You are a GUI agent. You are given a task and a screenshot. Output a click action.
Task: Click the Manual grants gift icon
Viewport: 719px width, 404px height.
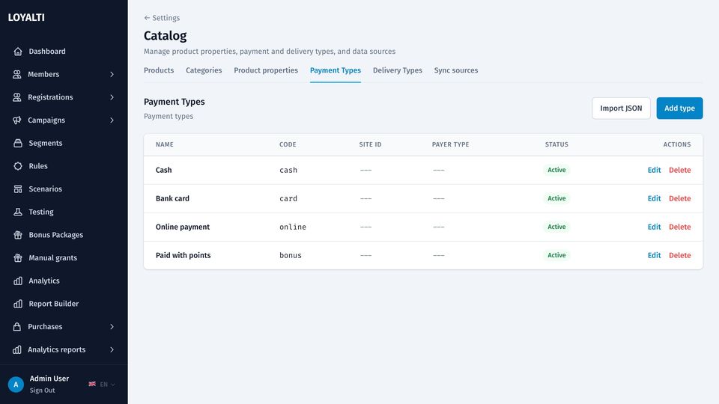pos(18,257)
